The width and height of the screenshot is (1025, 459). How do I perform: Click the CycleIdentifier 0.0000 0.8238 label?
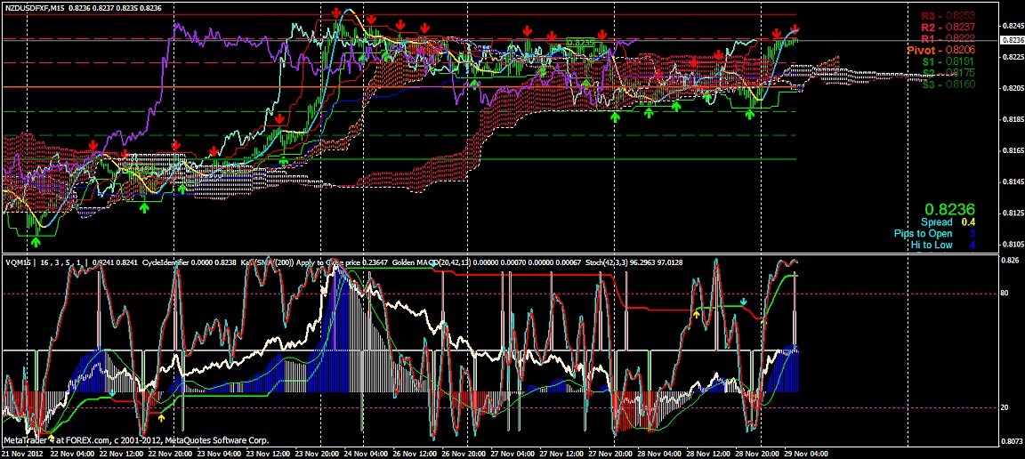tap(189, 262)
